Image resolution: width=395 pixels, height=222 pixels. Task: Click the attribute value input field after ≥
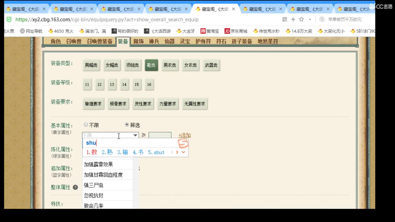(160, 135)
